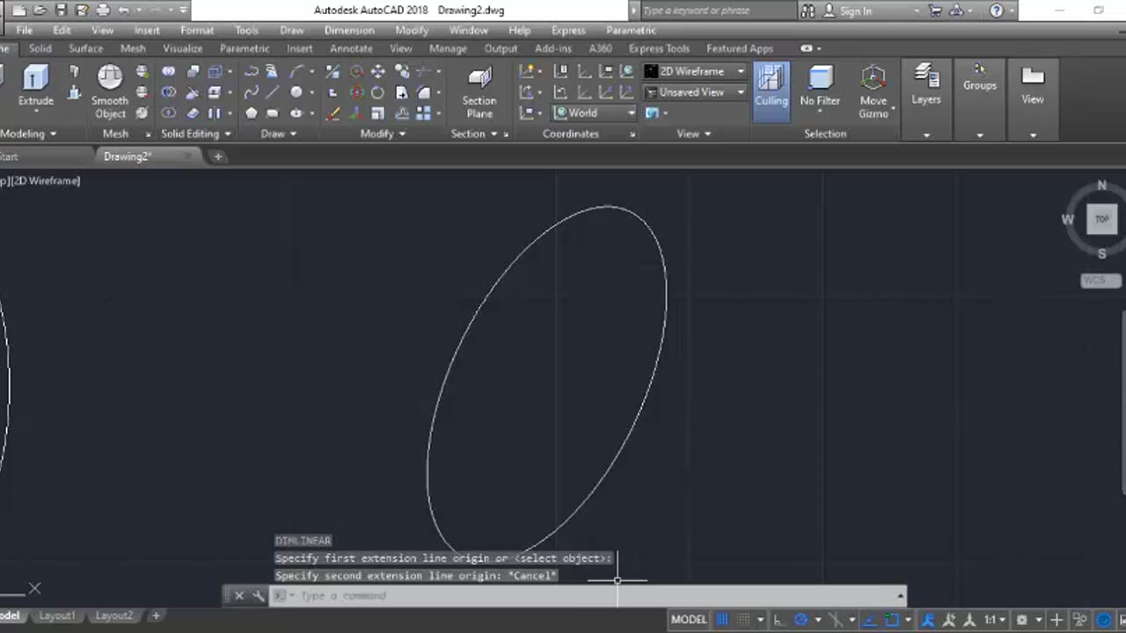Open the World coordinate system dropdown
The width and height of the screenshot is (1126, 633).
(595, 113)
